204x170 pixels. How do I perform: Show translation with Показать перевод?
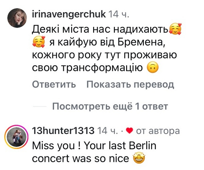click(x=130, y=84)
